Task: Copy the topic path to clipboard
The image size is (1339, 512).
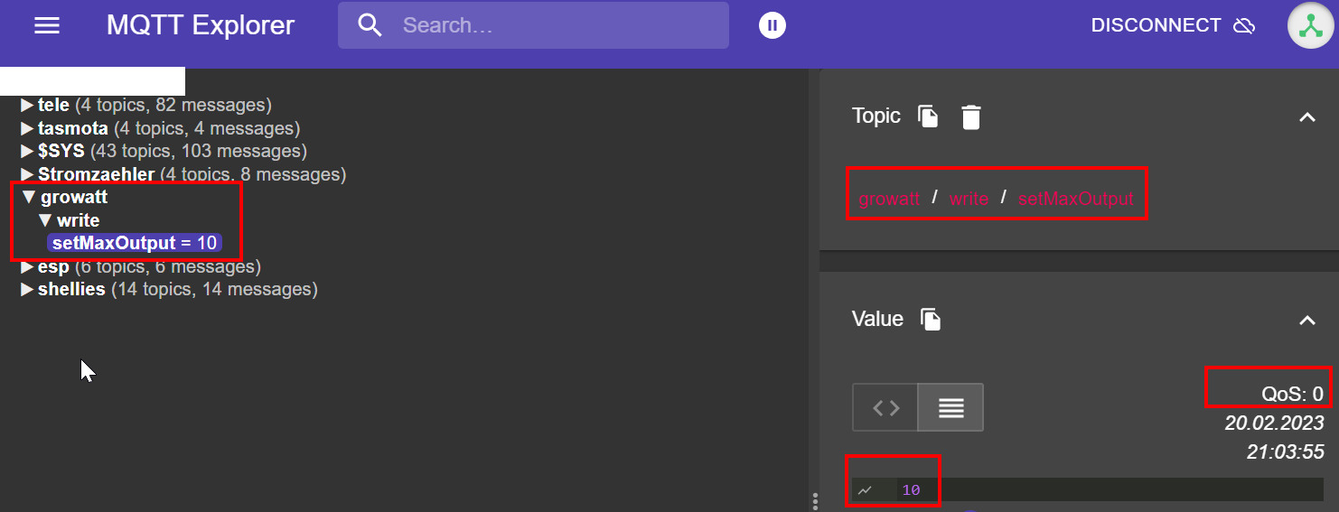Action: pos(928,116)
